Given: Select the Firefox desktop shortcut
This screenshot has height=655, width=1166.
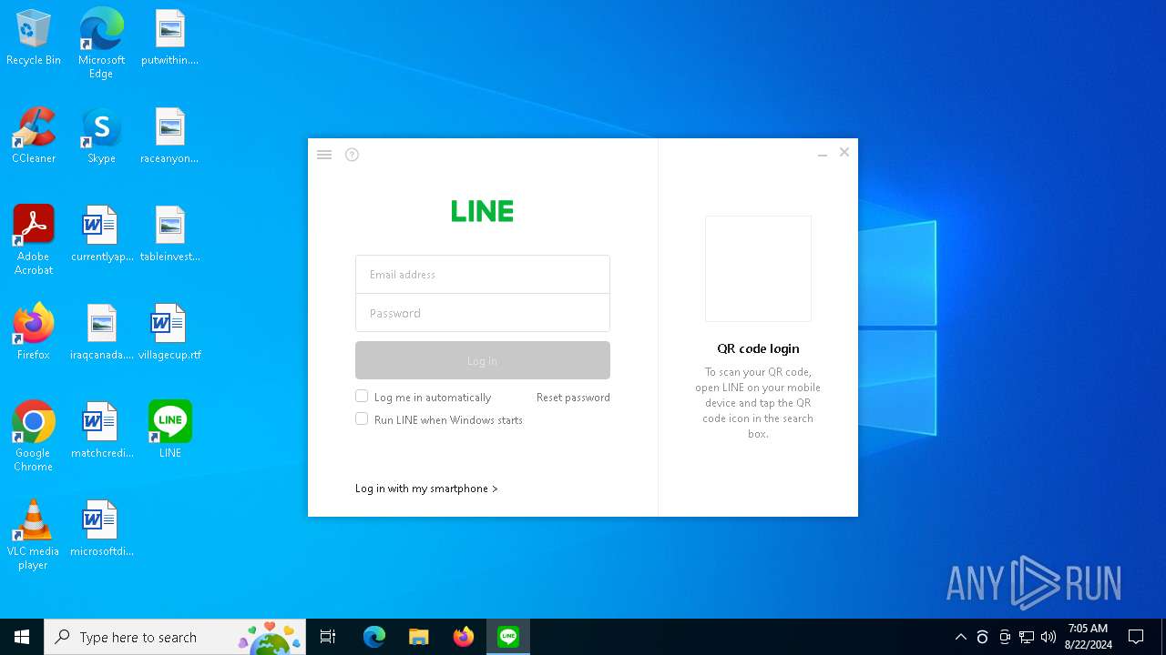Looking at the screenshot, I should pyautogui.click(x=34, y=333).
